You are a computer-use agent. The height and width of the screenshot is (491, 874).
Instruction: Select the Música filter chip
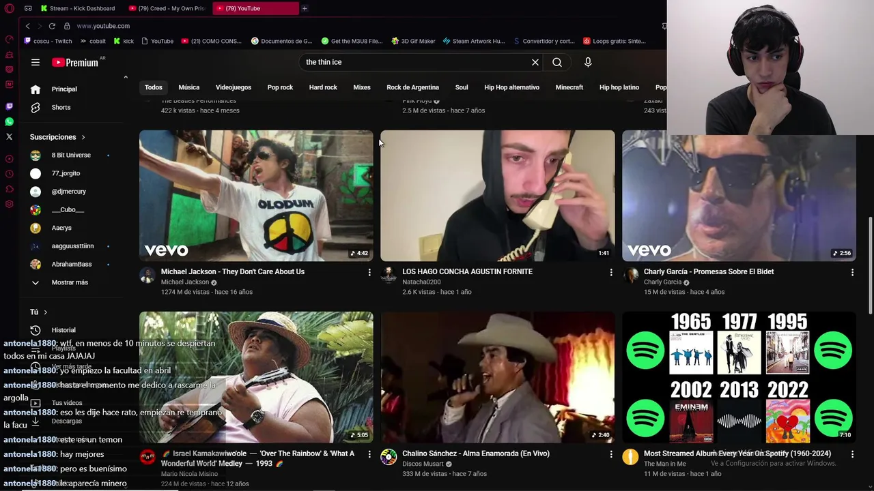(x=189, y=87)
